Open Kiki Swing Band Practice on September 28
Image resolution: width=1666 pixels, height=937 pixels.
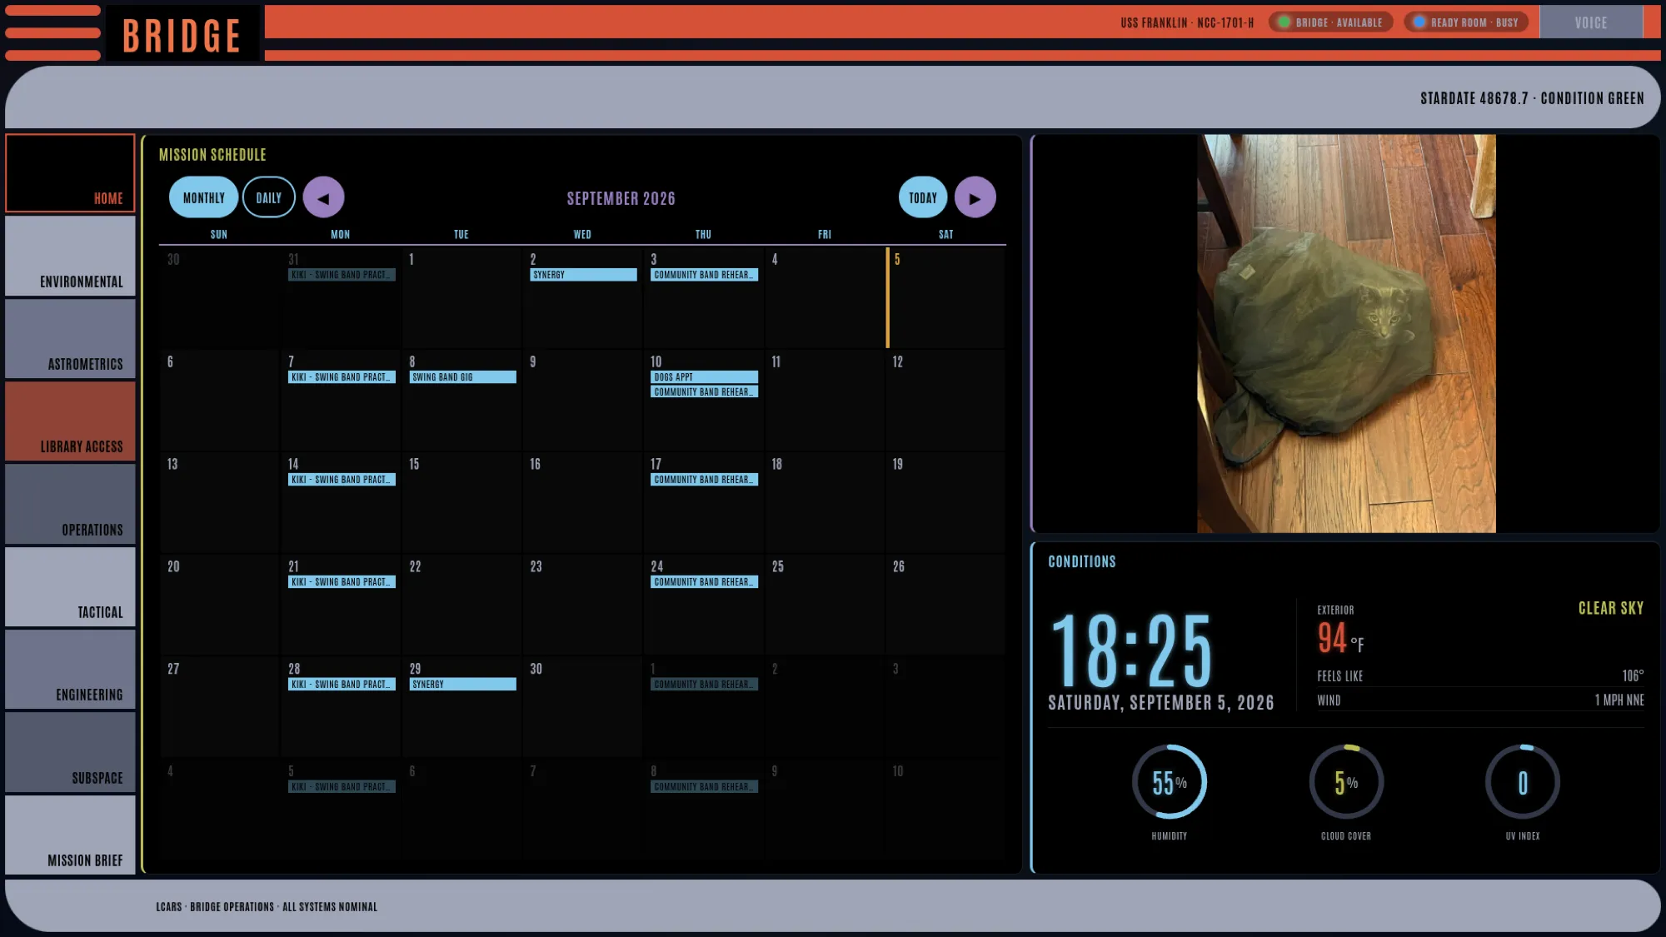point(342,685)
